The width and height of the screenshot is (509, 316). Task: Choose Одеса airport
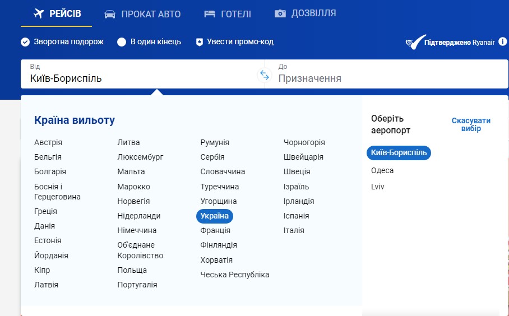tap(382, 170)
